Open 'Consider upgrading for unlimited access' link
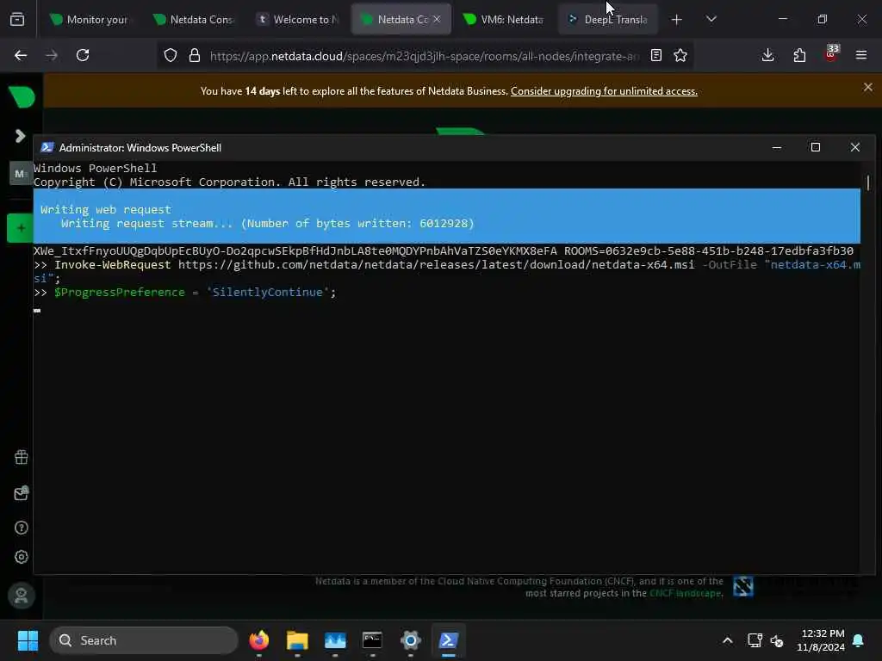882x661 pixels. 604,91
